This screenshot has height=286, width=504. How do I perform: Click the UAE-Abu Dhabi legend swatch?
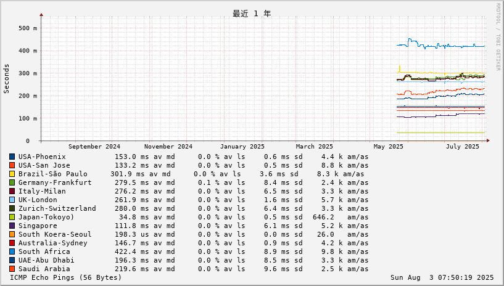12,260
